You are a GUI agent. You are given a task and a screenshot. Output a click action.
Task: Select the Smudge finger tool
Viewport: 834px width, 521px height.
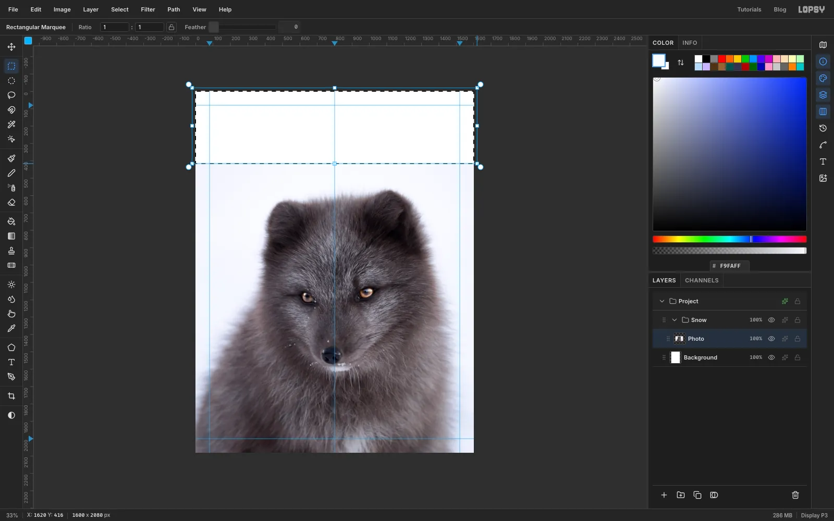coord(11,314)
